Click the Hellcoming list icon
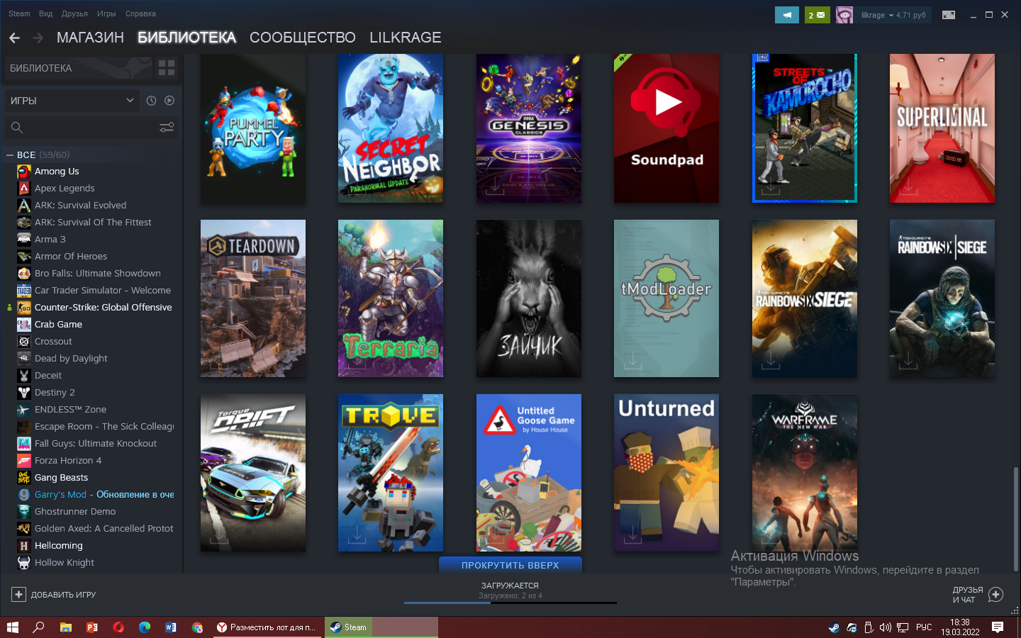The height and width of the screenshot is (638, 1021). [24, 545]
